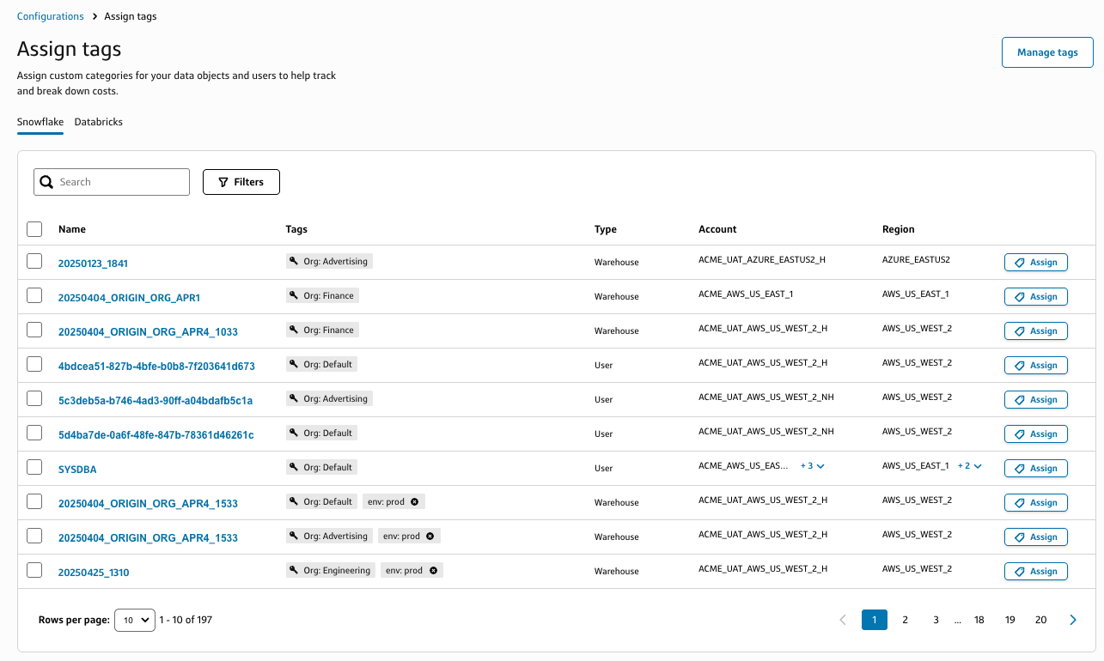Jump to page 18

coord(979,620)
